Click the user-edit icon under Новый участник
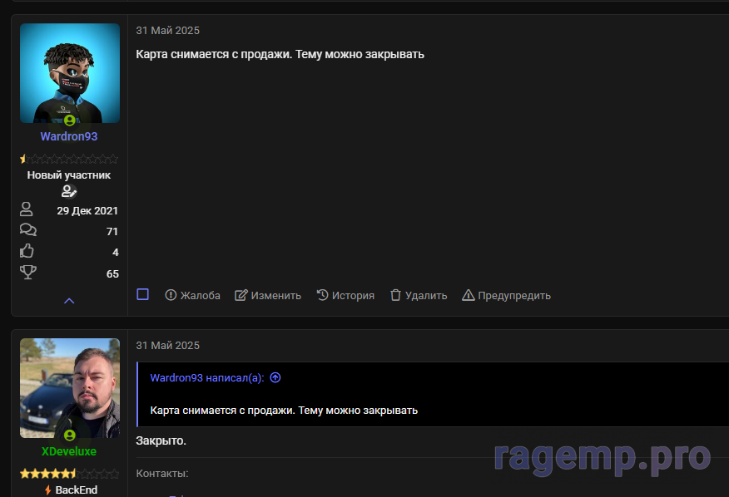 click(69, 191)
